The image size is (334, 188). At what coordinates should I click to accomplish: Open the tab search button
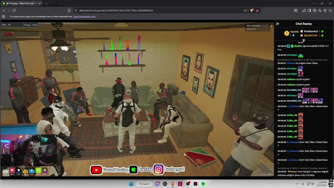coord(296,10)
